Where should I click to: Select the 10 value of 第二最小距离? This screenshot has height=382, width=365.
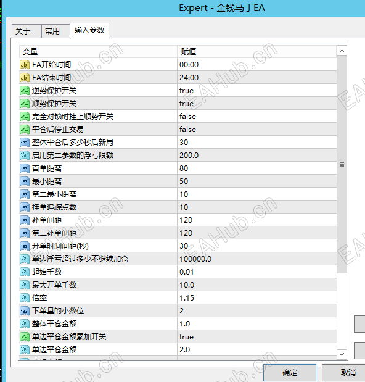point(257,194)
